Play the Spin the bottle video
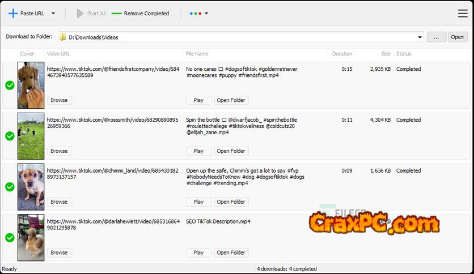This screenshot has height=274, width=474. [x=198, y=151]
